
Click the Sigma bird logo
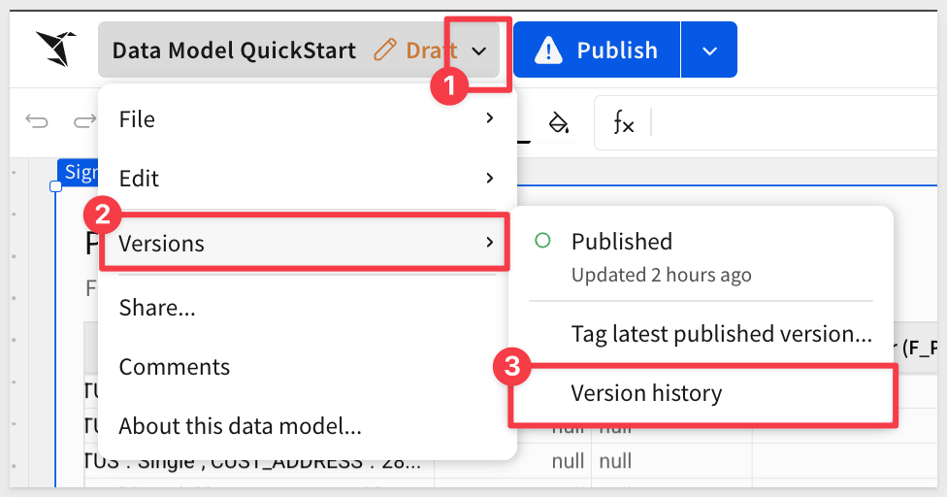point(54,49)
